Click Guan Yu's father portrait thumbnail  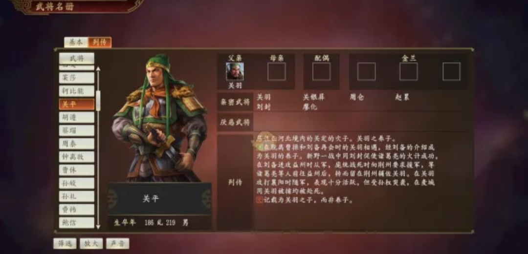coord(235,71)
